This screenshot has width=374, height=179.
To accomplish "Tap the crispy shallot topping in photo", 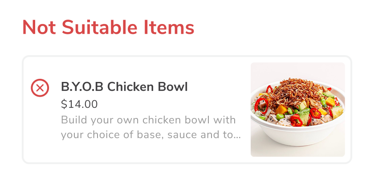I will 295,92.
